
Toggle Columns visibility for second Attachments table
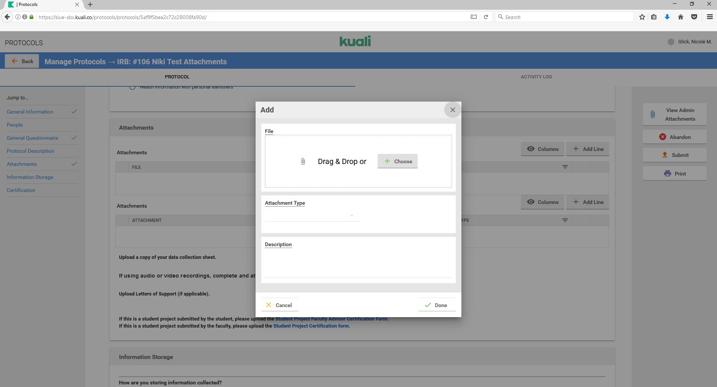coord(542,202)
